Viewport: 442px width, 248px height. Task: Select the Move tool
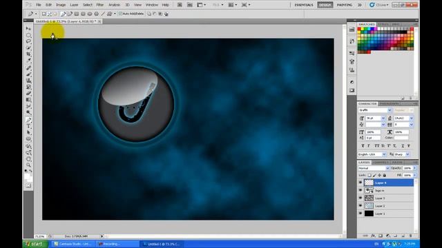click(x=28, y=28)
